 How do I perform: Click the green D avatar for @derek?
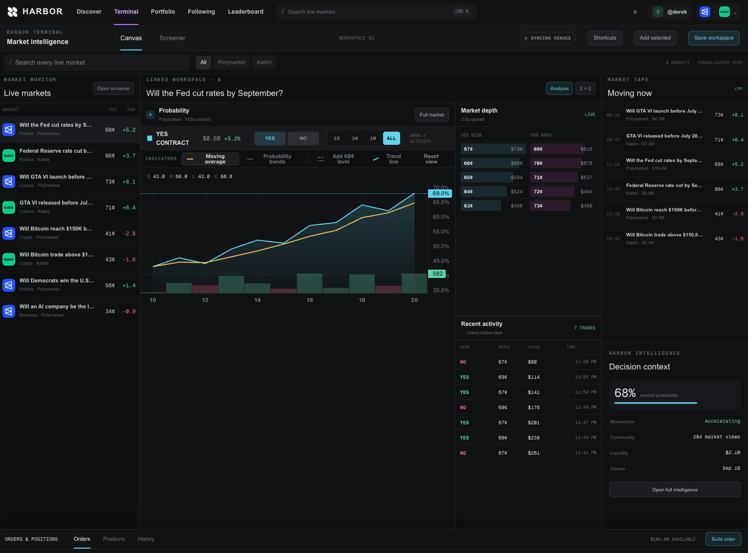[x=658, y=12]
